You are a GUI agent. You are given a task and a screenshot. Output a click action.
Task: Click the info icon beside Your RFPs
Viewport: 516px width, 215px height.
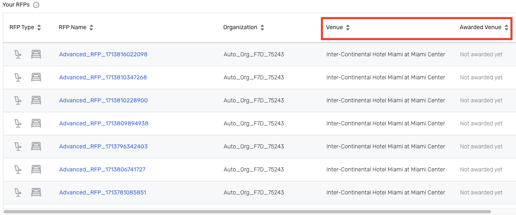36,5
